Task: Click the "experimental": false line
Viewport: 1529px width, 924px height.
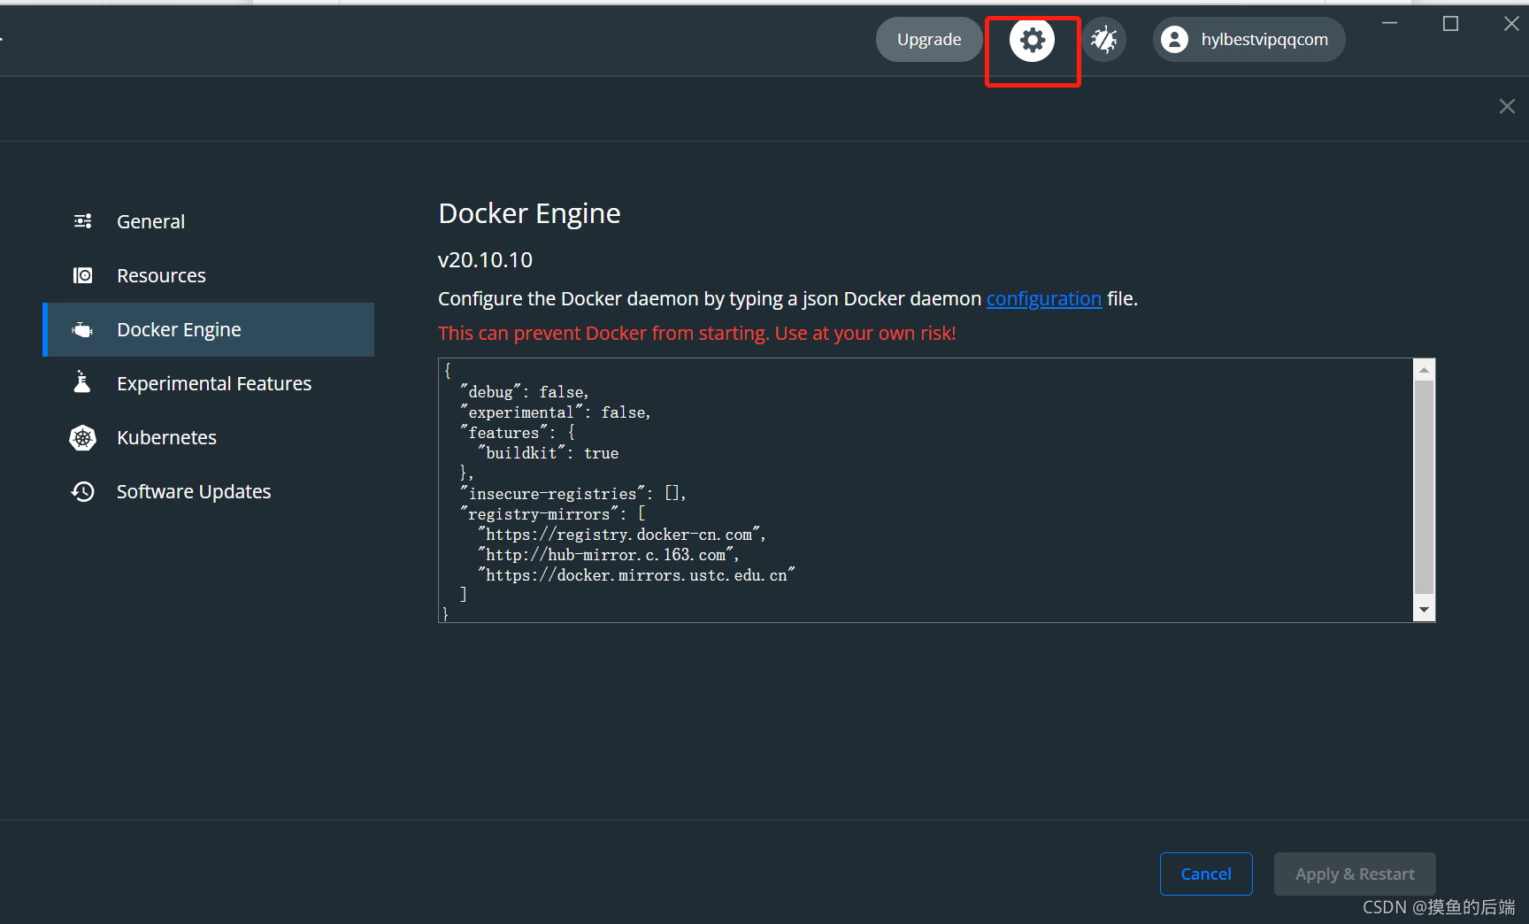Action: (x=555, y=412)
